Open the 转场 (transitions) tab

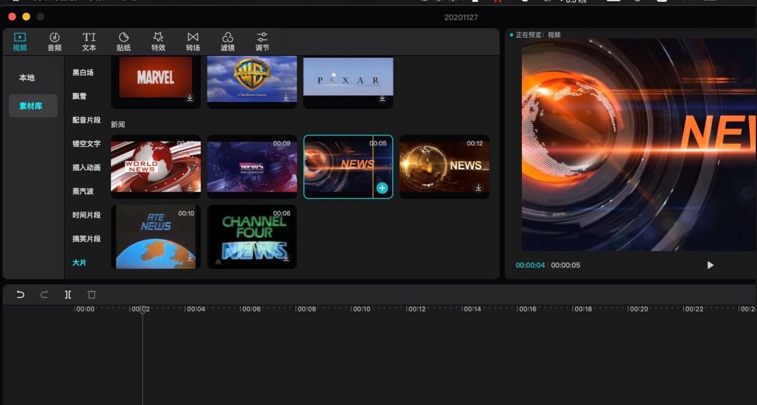[193, 42]
